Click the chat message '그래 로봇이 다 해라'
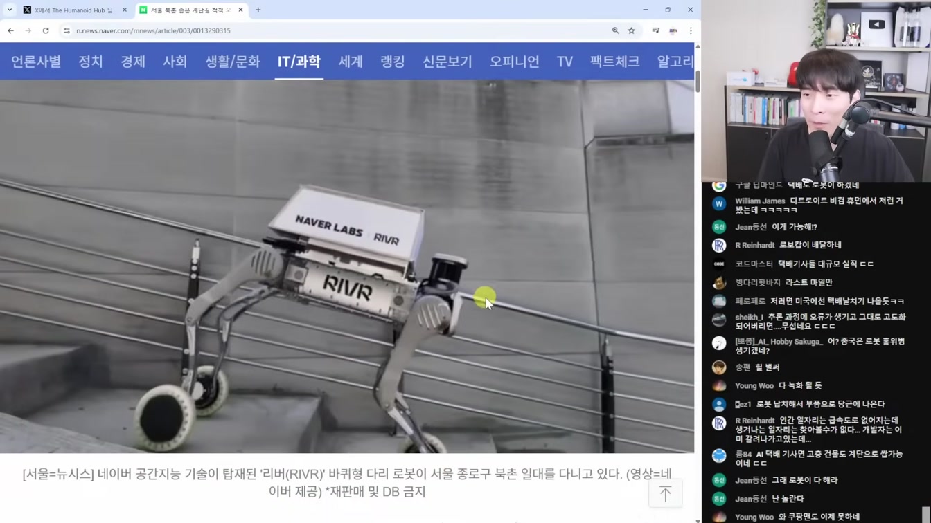Viewport: 931px width, 523px height. (804, 480)
